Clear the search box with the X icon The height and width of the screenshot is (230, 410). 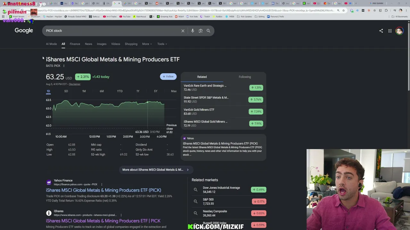pyautogui.click(x=183, y=31)
